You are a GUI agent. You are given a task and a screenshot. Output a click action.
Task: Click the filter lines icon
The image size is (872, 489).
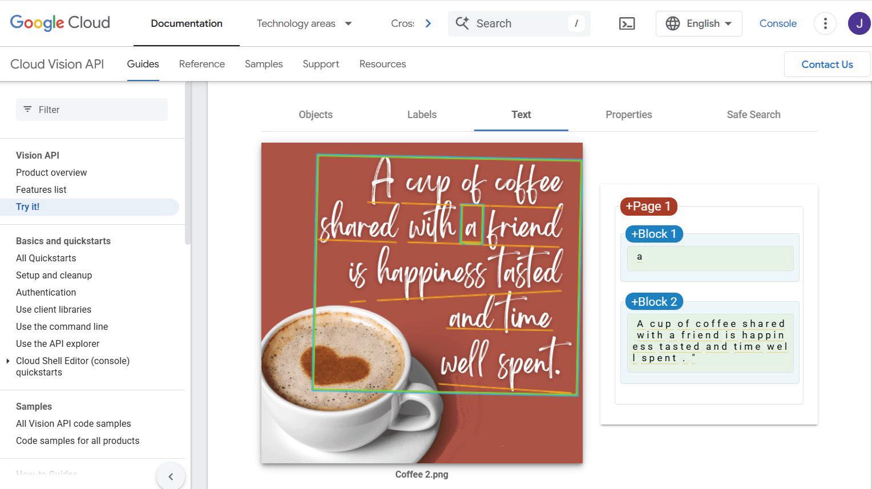click(x=27, y=109)
